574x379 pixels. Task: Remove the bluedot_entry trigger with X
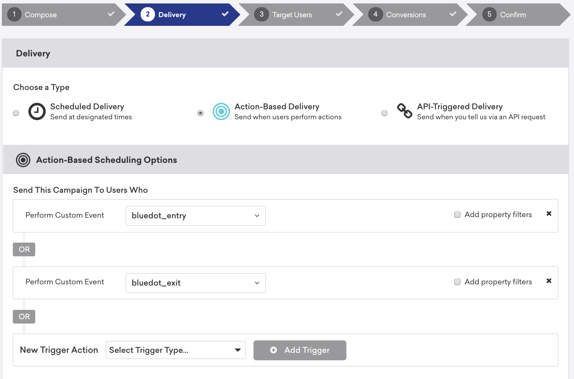(x=549, y=214)
